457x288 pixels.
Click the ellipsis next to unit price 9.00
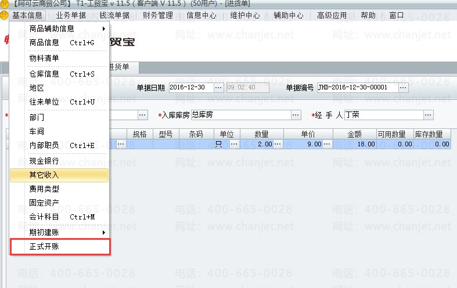tap(328, 144)
